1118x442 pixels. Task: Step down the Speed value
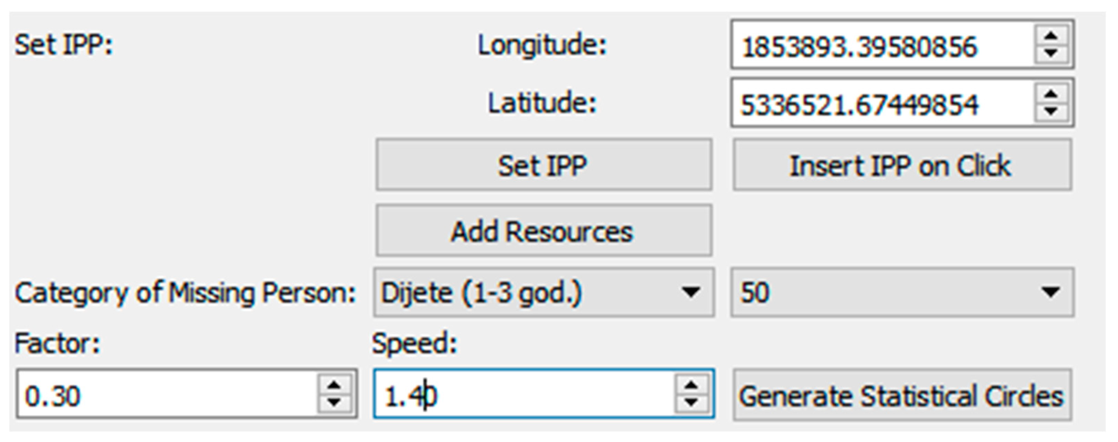click(691, 403)
